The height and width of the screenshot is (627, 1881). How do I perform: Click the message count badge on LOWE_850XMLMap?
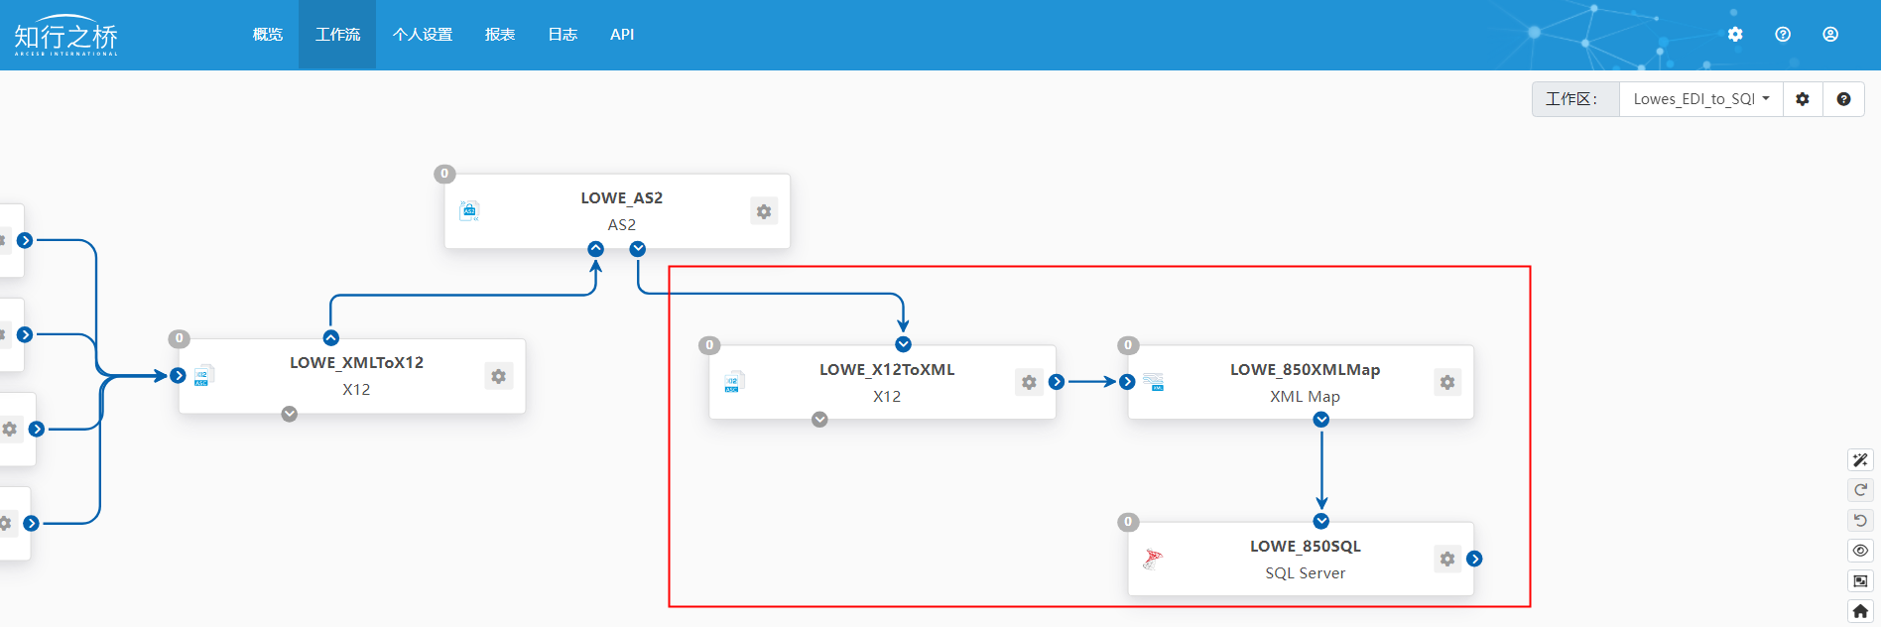(x=1128, y=345)
